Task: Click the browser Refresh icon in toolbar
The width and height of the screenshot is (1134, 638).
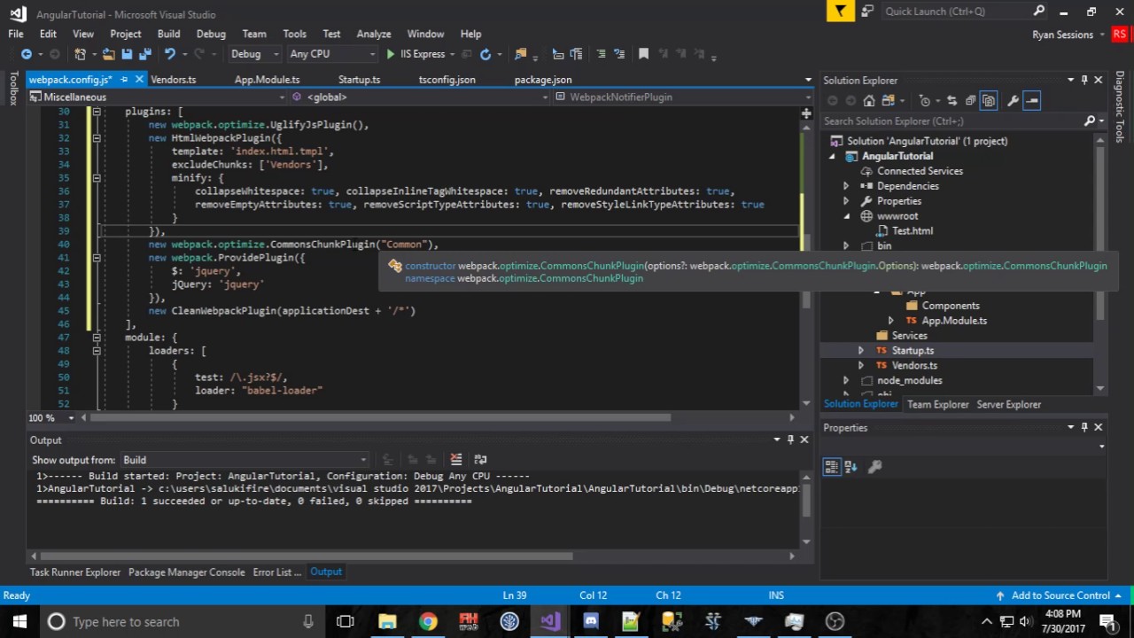Action: pos(485,54)
